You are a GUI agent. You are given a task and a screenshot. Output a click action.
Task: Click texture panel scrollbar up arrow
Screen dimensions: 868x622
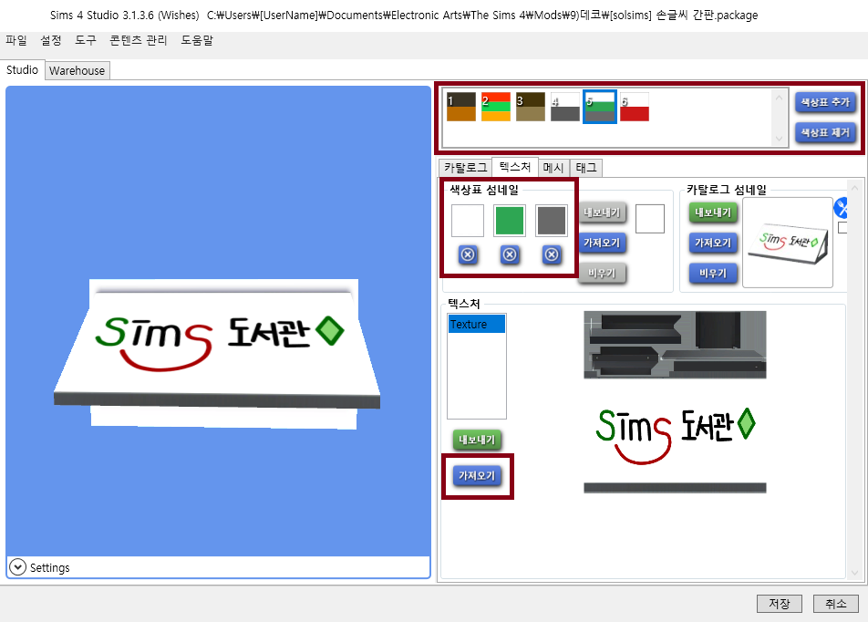coord(854,188)
